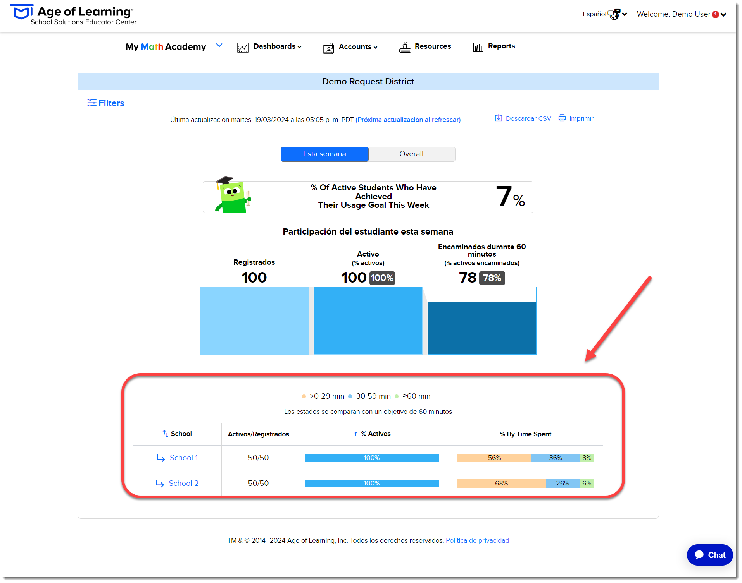This screenshot has width=742, height=583.
Task: Click the Activos/Registrados column header
Action: [258, 434]
